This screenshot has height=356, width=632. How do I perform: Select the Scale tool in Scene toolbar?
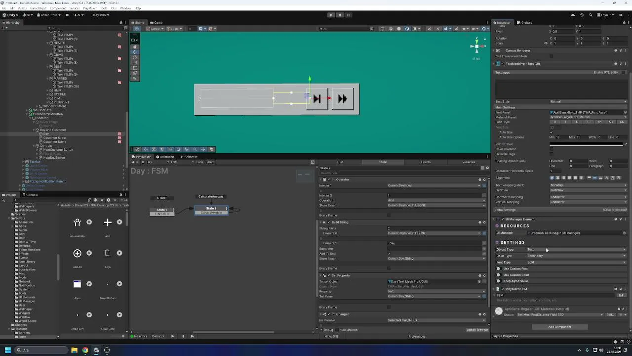[x=135, y=62]
